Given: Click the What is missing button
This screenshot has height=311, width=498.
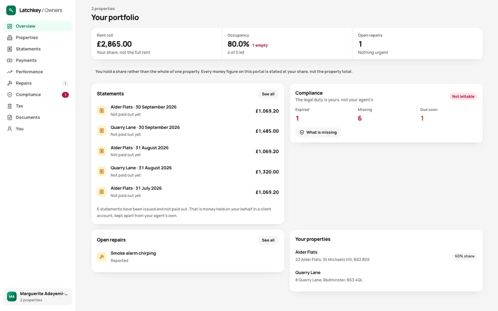Looking at the screenshot, I should (318, 132).
